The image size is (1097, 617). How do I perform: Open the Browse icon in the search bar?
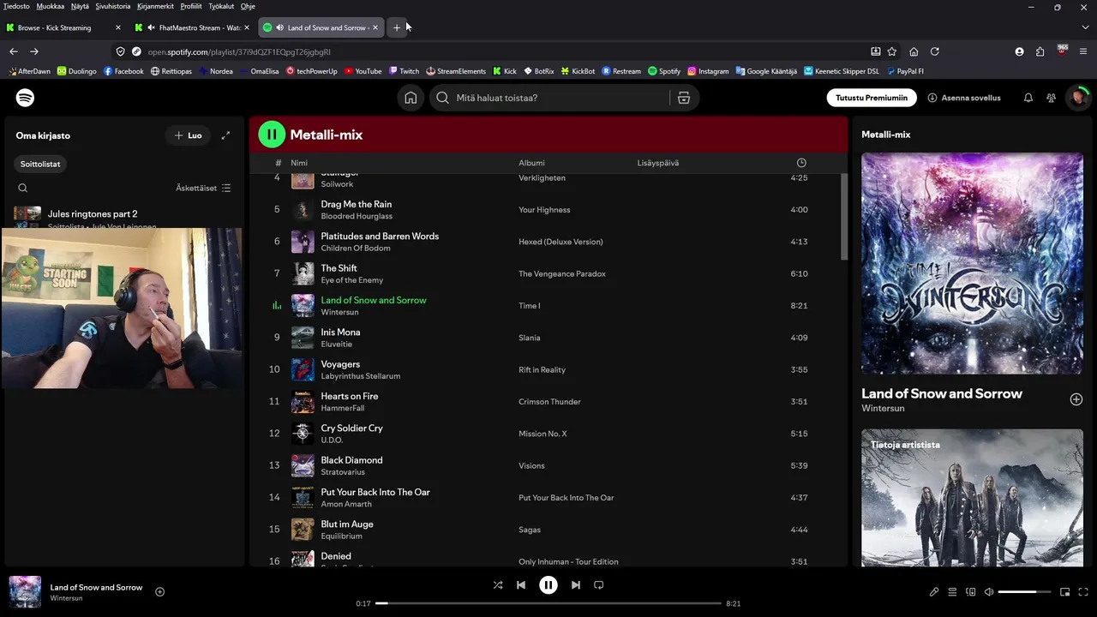(x=684, y=98)
